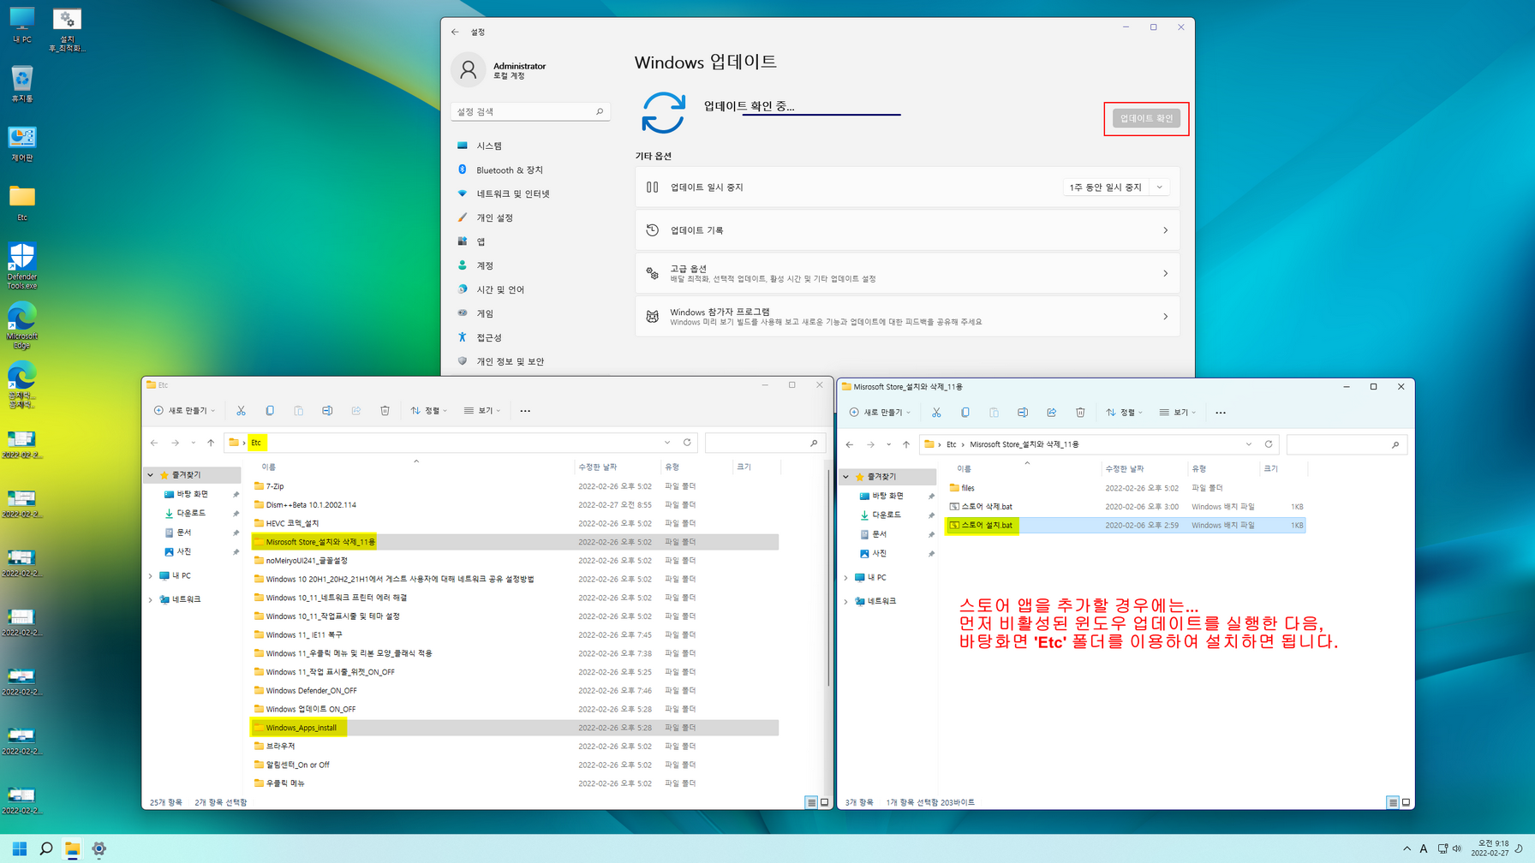The height and width of the screenshot is (863, 1535).
Task: Click the Windows Start button on taskbar
Action: click(x=19, y=848)
